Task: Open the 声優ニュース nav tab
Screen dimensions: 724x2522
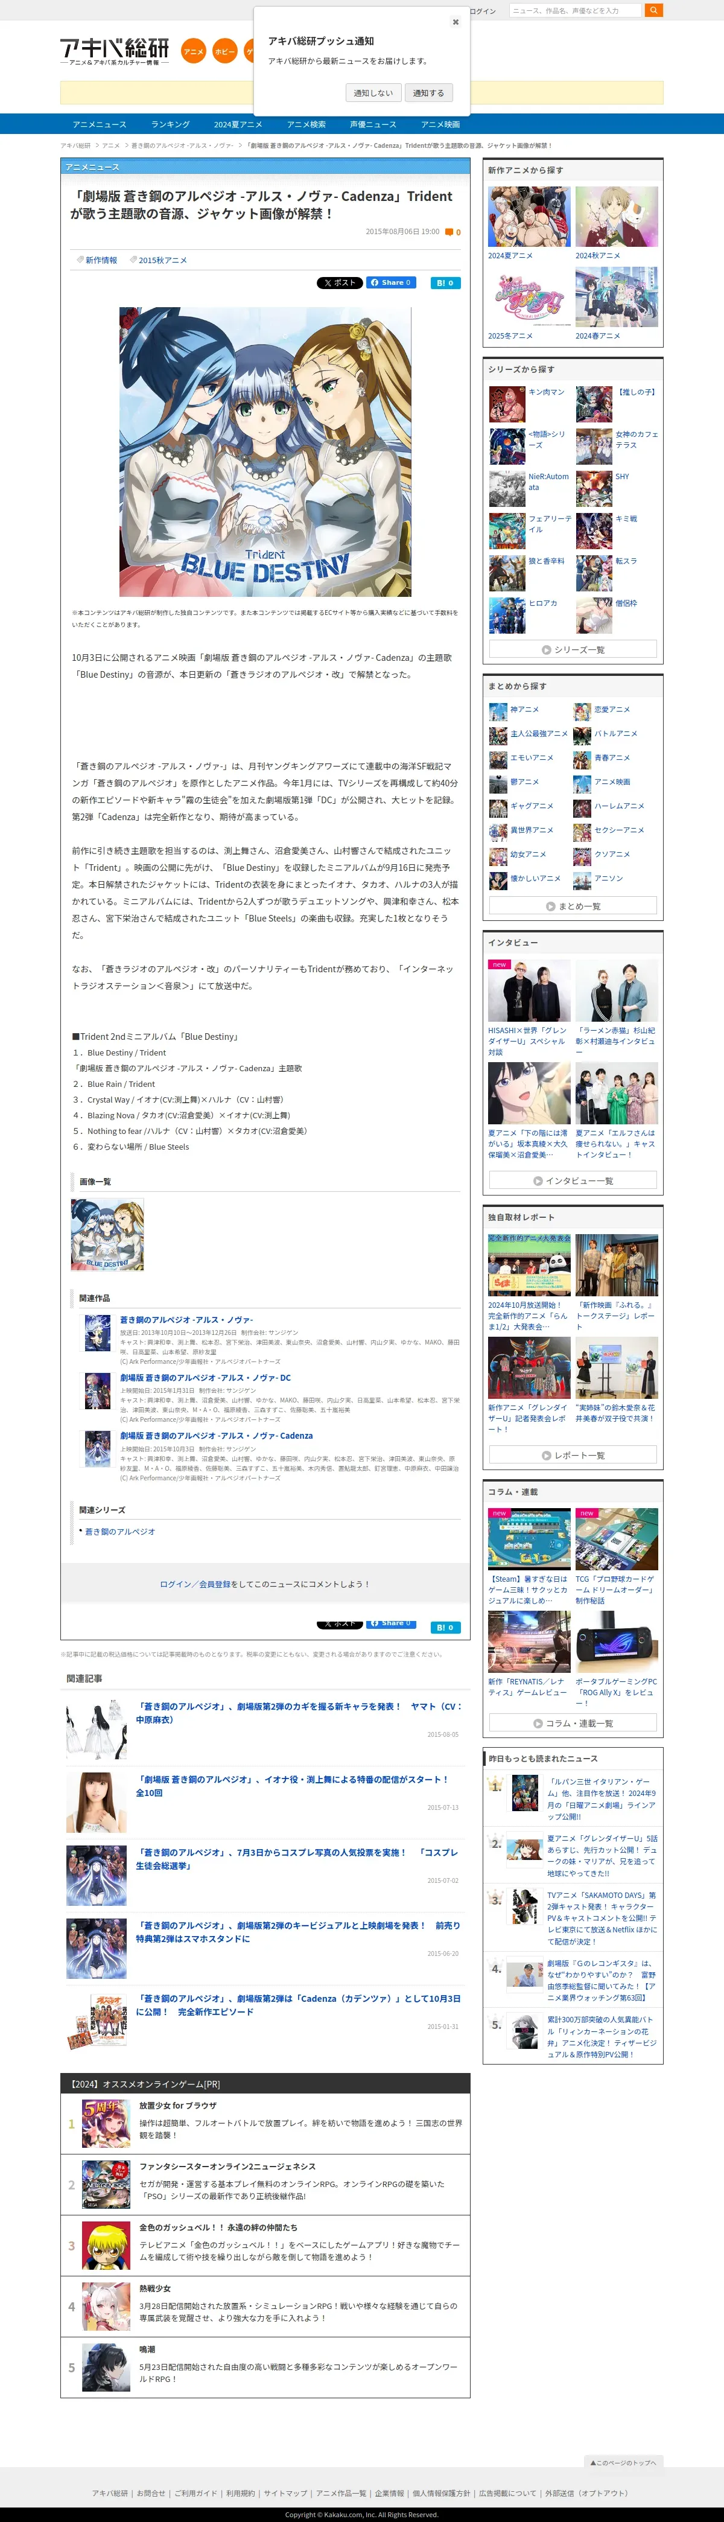Action: tap(373, 124)
